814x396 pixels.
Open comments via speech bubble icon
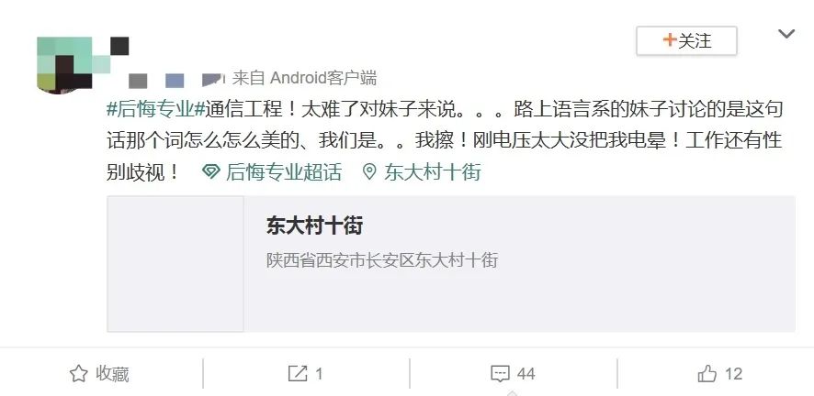[500, 374]
